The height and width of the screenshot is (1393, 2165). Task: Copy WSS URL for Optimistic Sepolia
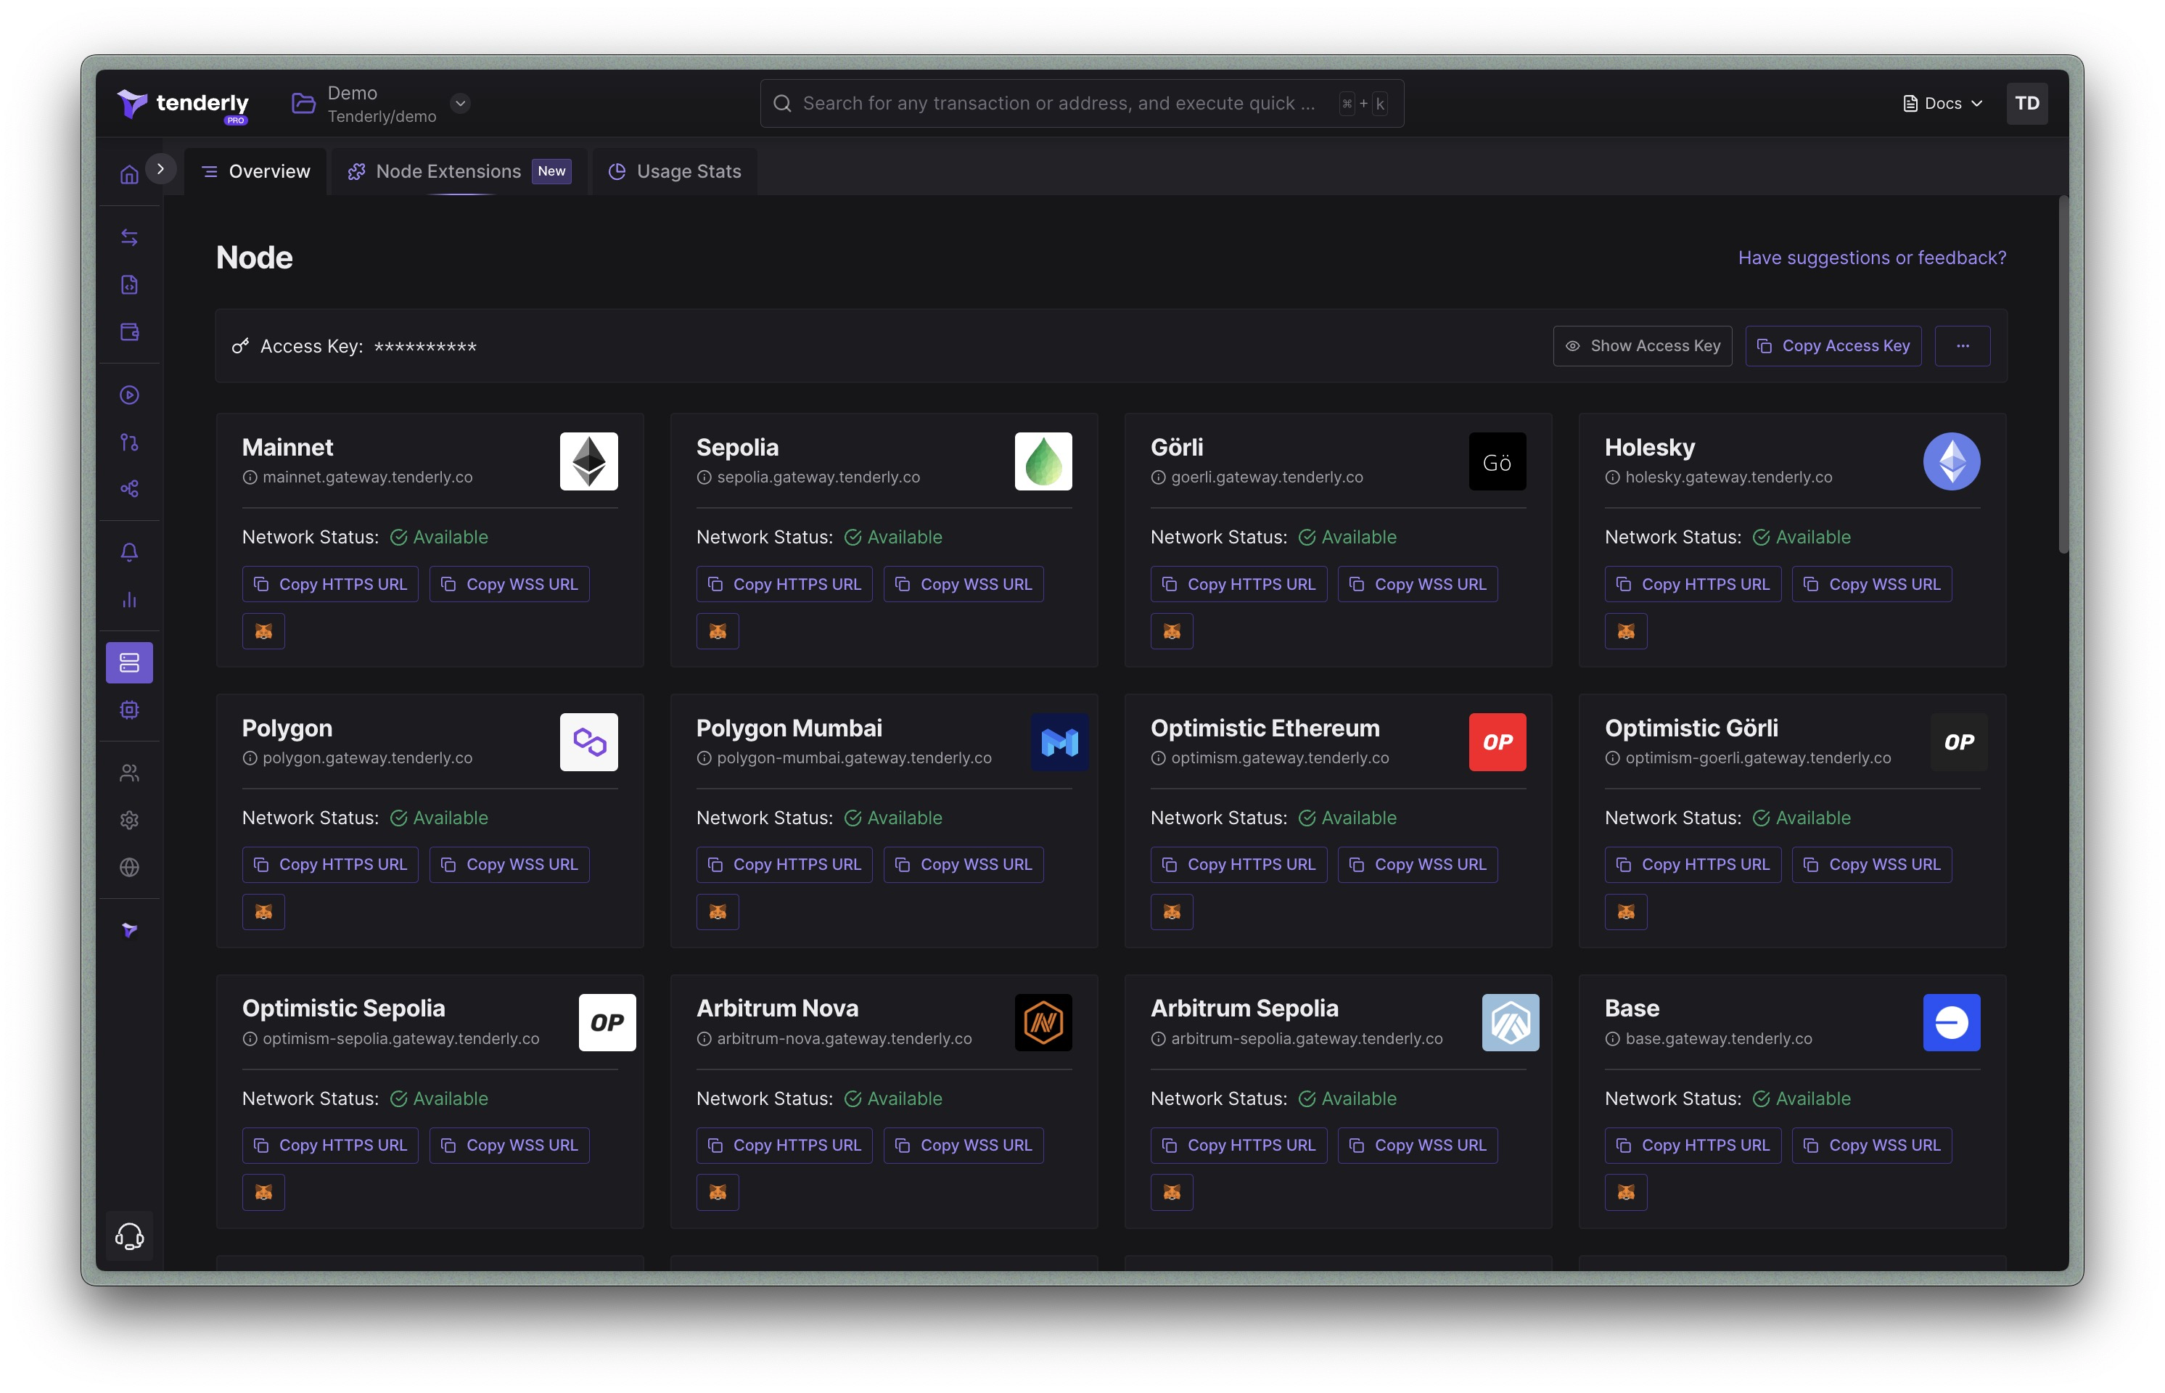click(509, 1145)
